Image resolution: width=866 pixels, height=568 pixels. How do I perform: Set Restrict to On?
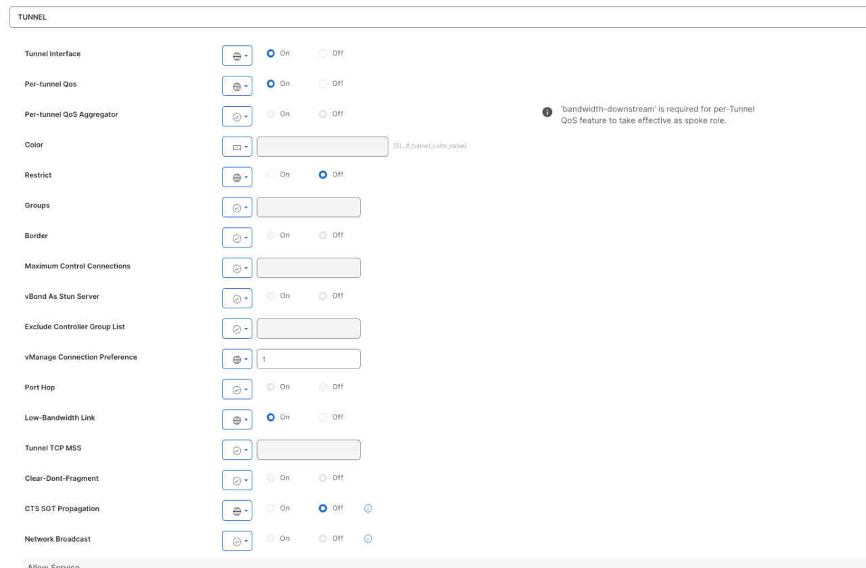(271, 174)
